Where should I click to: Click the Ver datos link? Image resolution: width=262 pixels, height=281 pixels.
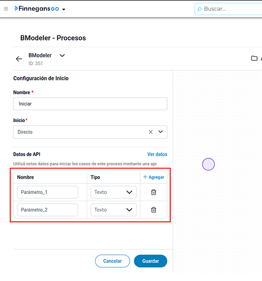[x=157, y=155]
